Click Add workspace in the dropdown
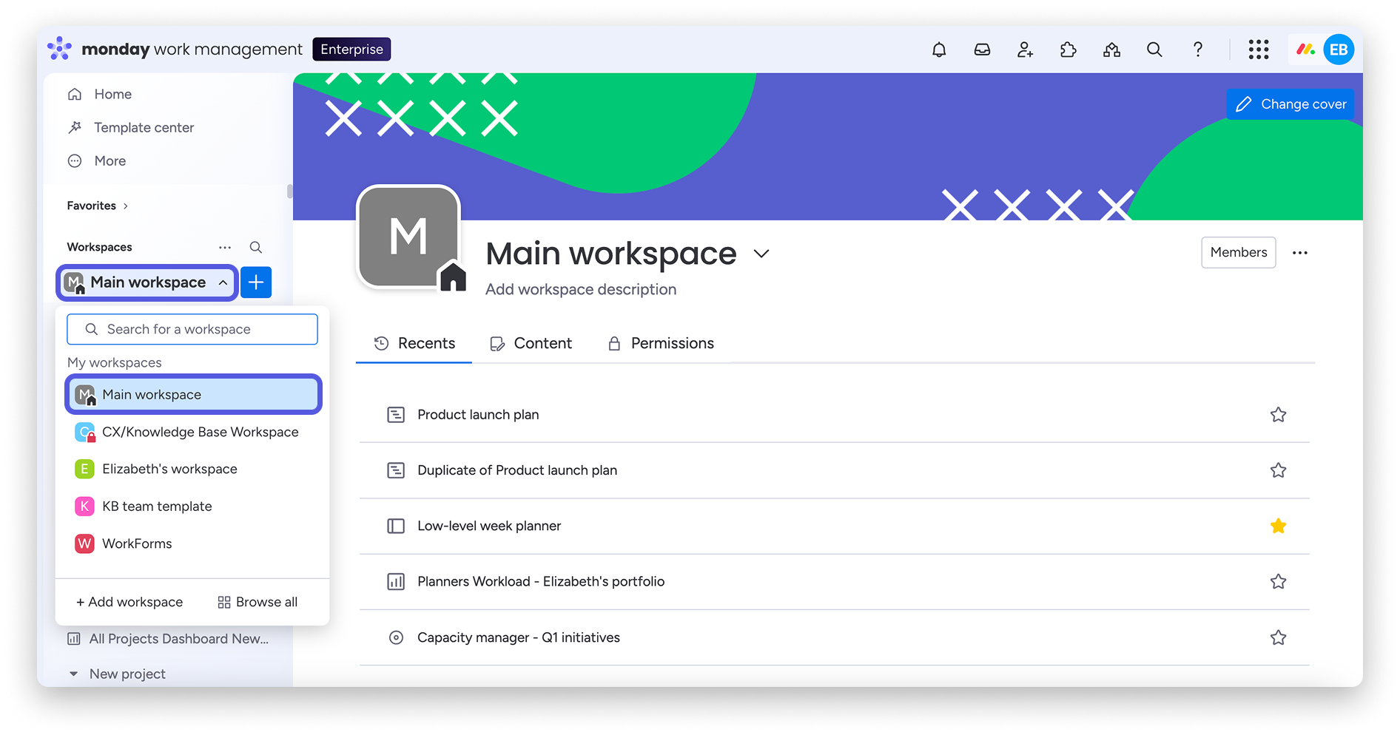This screenshot has width=1400, height=735. click(129, 602)
